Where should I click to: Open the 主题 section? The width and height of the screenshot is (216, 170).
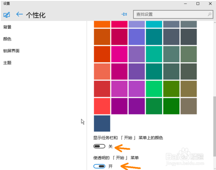tap(7, 63)
